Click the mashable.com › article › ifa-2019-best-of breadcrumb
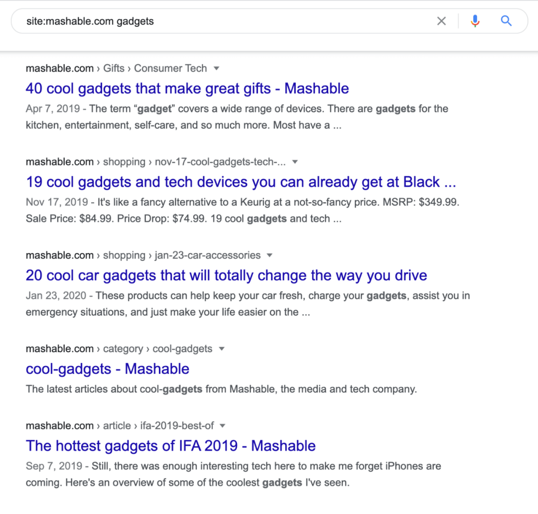Viewport: 538px width, 514px height. tap(120, 426)
